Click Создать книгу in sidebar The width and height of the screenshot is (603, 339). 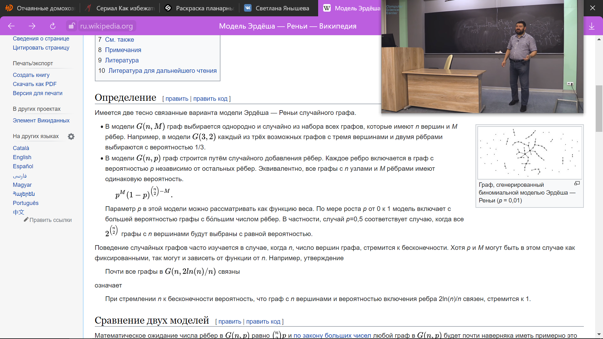31,75
